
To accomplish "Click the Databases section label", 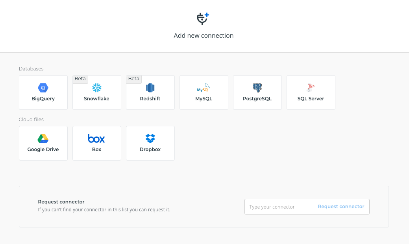I will [x=31, y=69].
